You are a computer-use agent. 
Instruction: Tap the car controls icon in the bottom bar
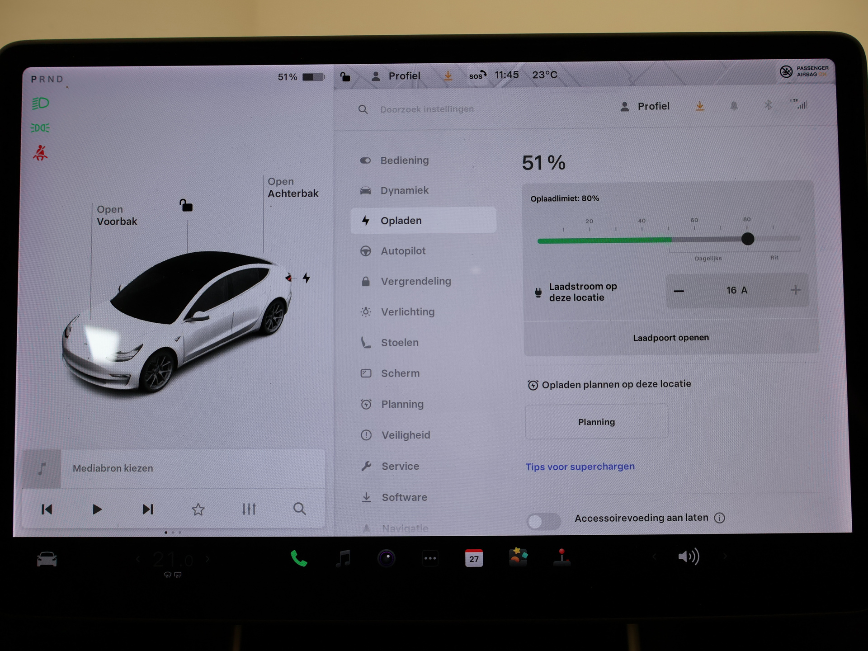pos(47,560)
